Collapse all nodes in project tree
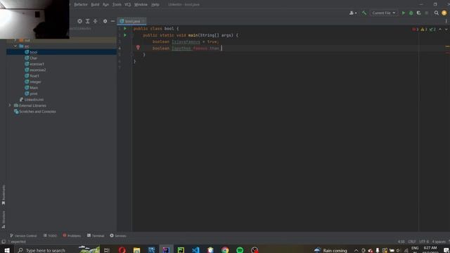 pyautogui.click(x=96, y=21)
